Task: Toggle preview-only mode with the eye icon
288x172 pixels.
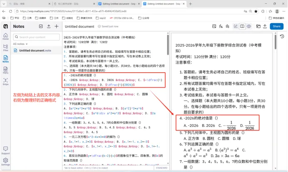Action: point(249,27)
